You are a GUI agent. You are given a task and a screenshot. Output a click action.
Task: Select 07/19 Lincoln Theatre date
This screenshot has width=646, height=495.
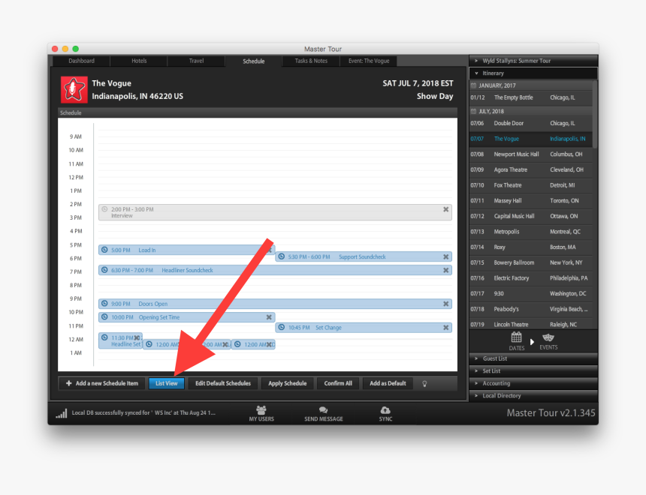(x=530, y=324)
